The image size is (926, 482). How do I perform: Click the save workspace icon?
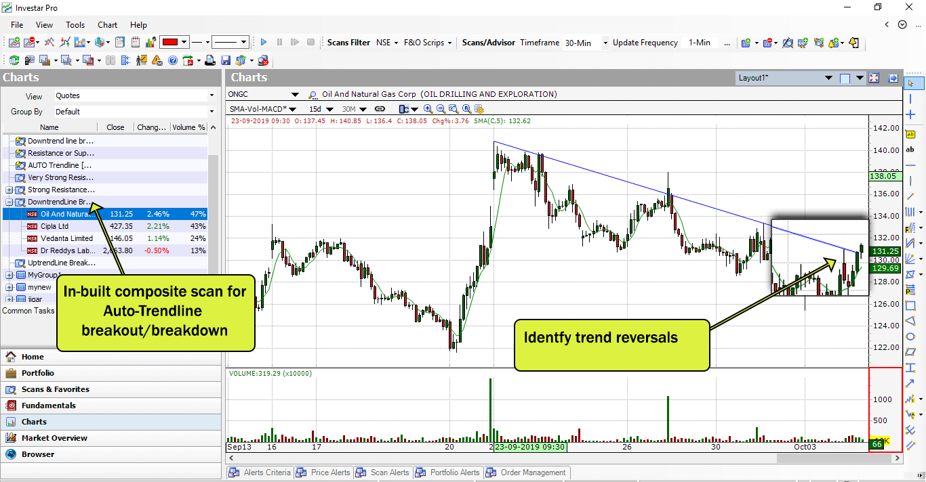(226, 60)
